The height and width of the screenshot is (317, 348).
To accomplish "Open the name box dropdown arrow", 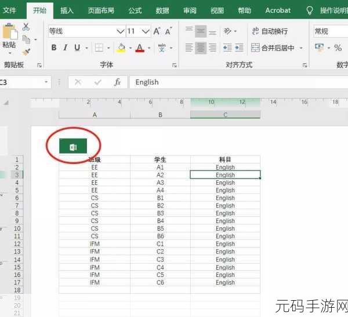I will pyautogui.click(x=46, y=82).
